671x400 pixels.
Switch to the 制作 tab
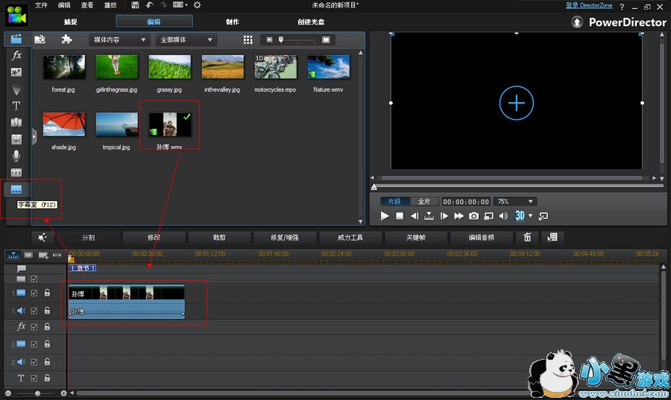(x=232, y=22)
